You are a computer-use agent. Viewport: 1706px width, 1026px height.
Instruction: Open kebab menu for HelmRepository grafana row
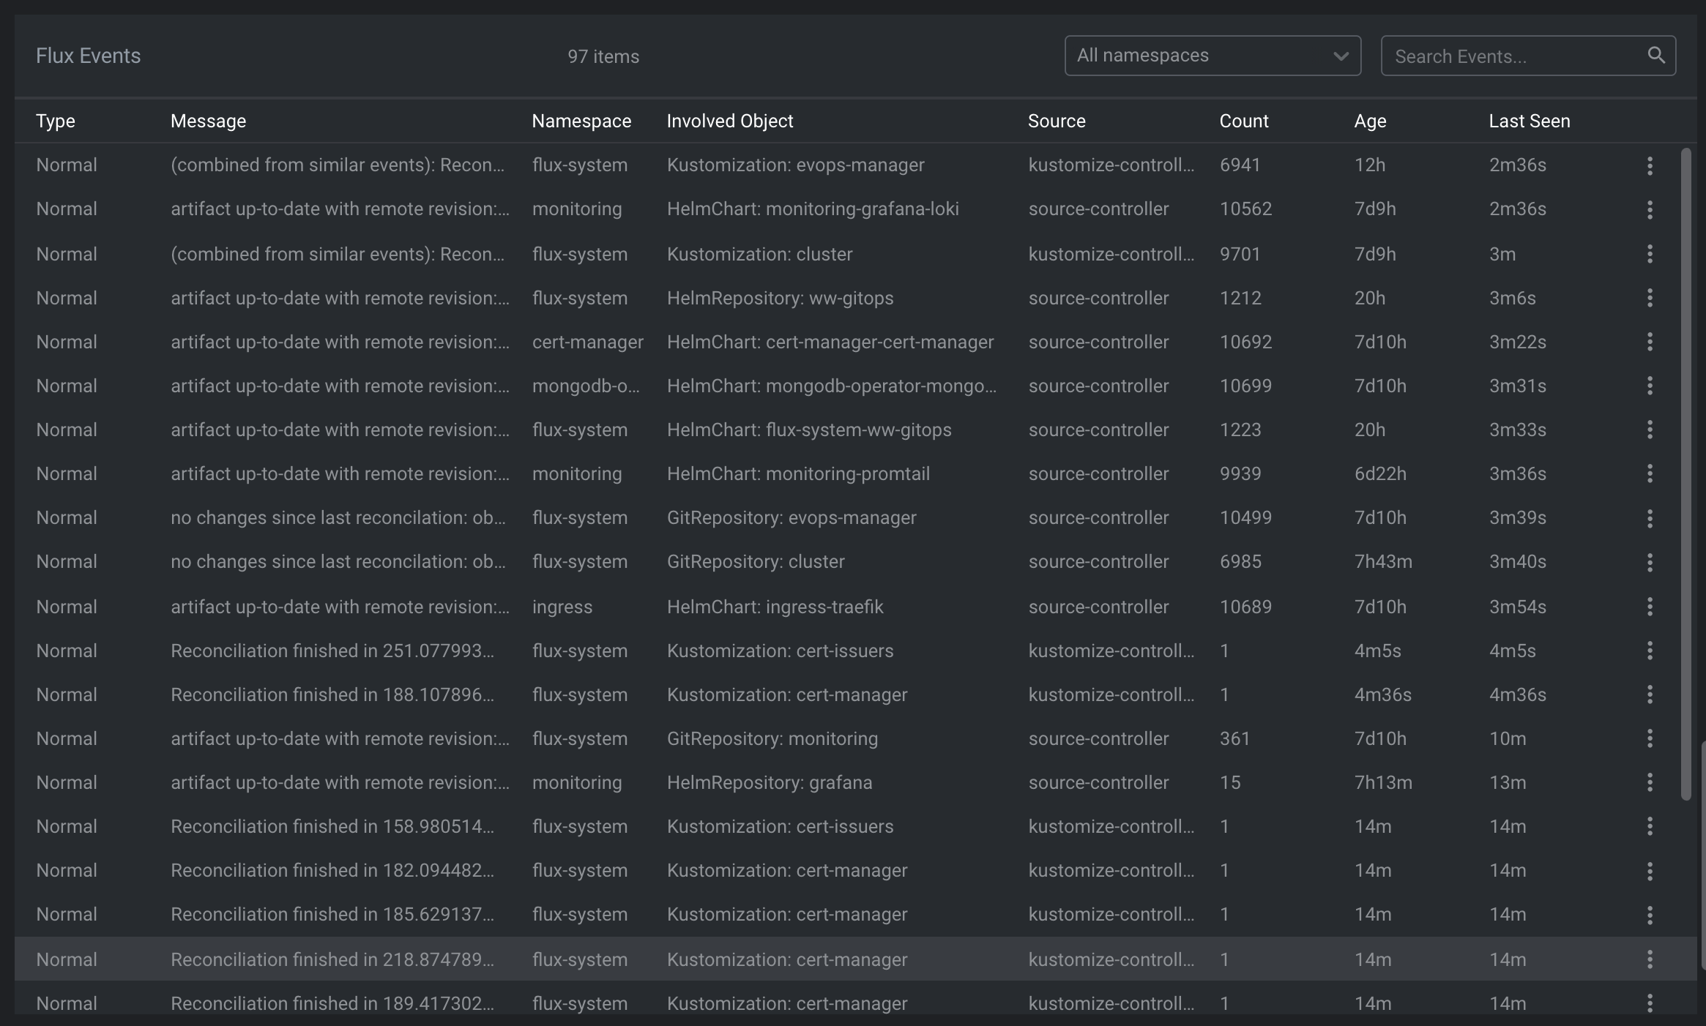[x=1650, y=782]
